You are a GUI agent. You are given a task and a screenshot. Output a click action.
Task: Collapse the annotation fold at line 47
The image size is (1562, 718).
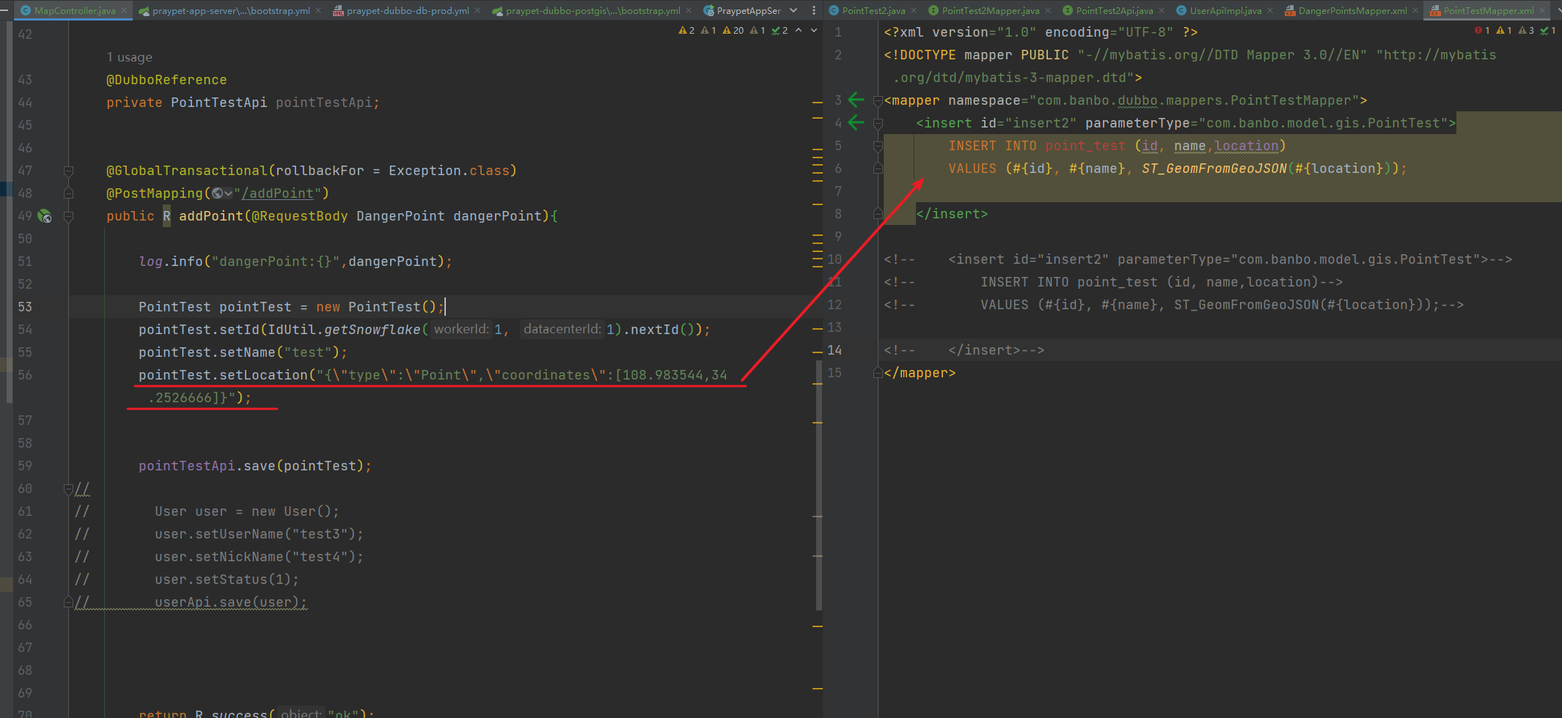68,171
